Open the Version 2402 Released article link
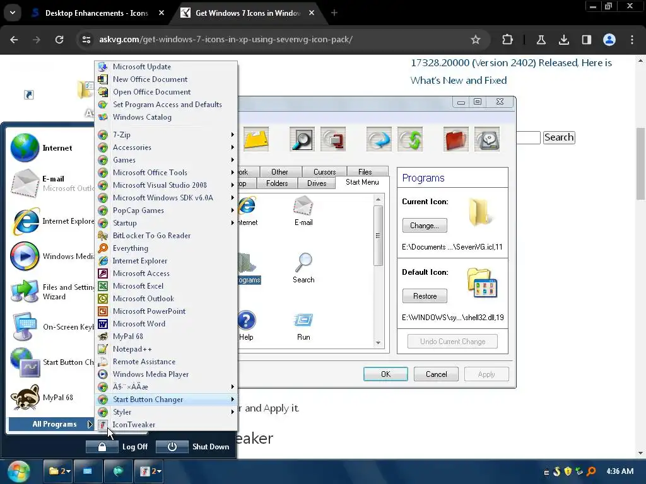 pos(511,72)
